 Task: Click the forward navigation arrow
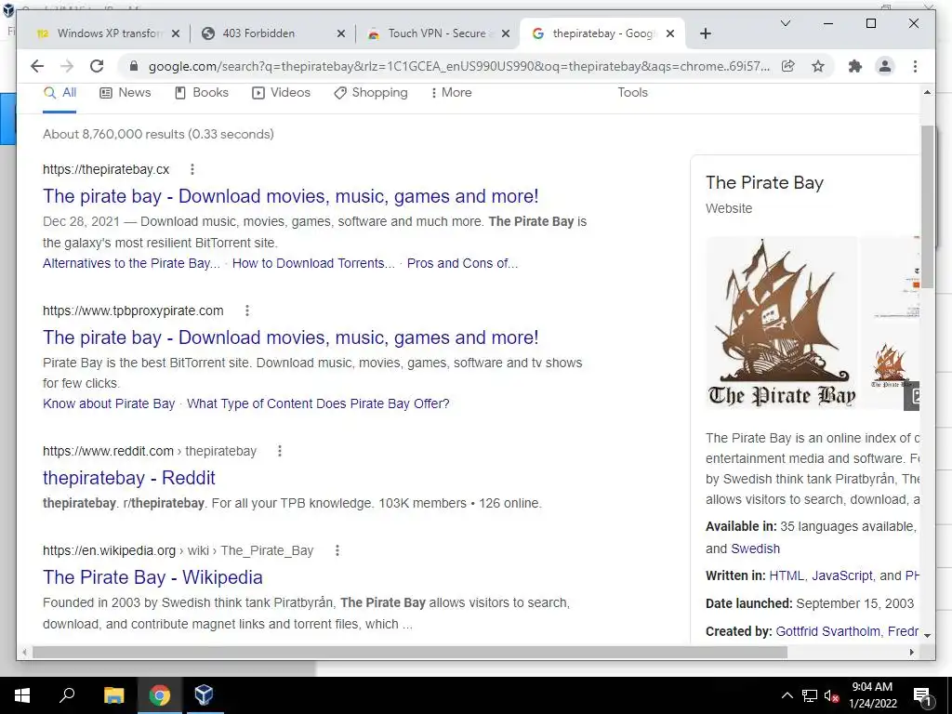67,66
